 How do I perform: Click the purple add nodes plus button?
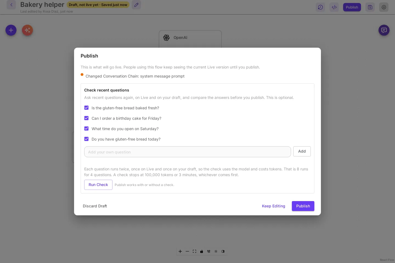(11, 30)
